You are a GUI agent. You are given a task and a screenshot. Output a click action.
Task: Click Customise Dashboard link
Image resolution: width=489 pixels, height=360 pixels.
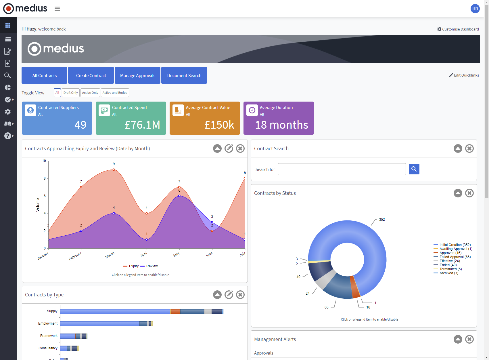(458, 29)
